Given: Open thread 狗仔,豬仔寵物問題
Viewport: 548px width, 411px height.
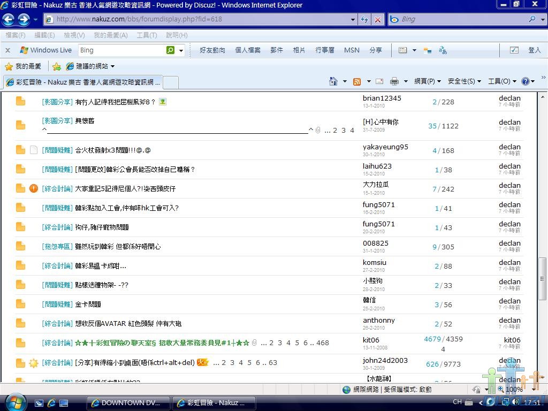Looking at the screenshot, I should coord(102,227).
